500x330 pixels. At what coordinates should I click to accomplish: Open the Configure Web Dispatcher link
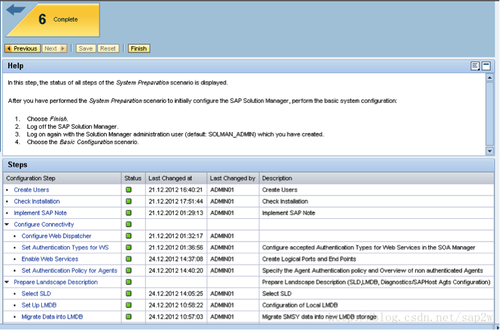tap(56, 236)
